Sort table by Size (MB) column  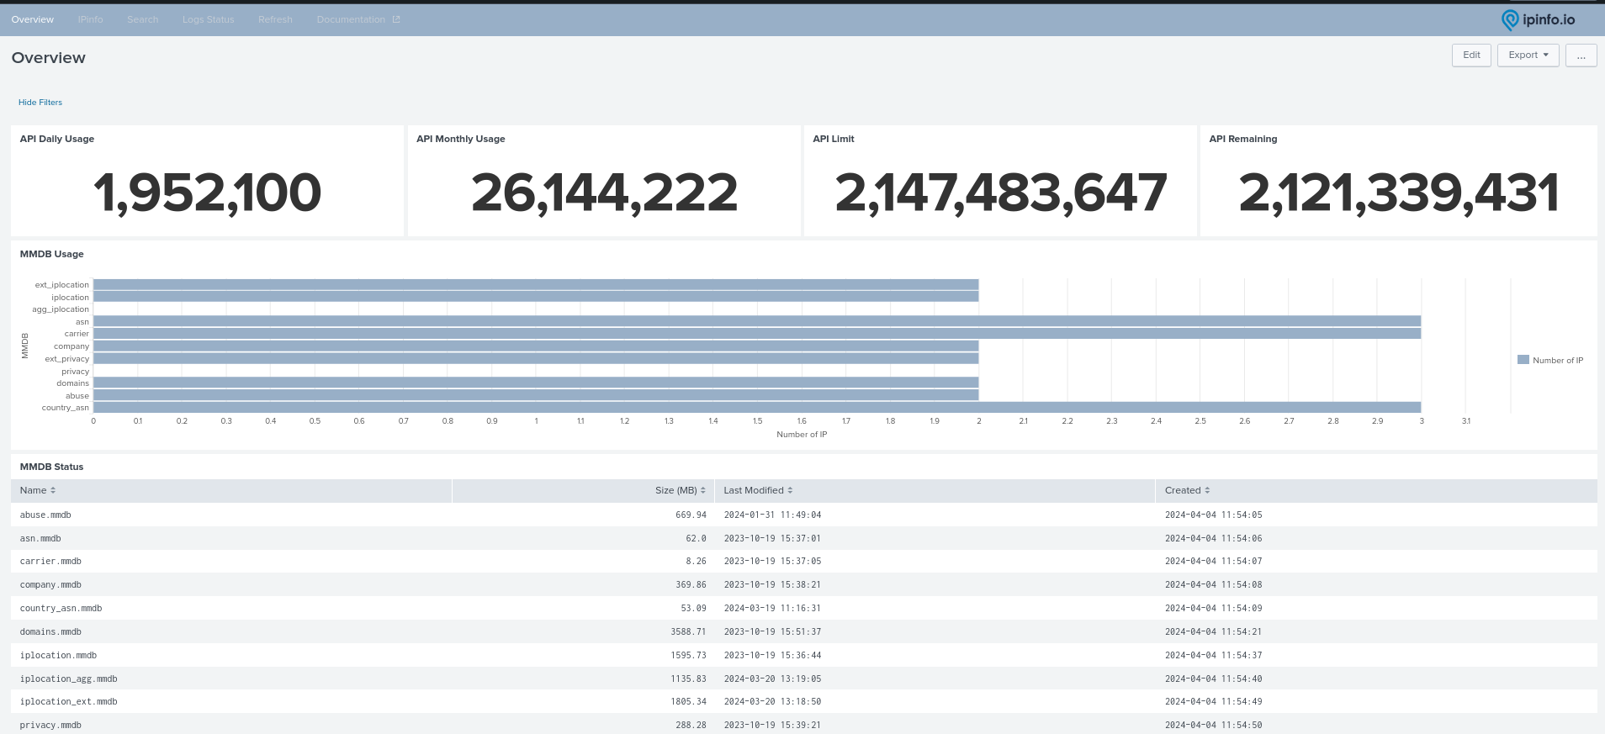coord(681,490)
